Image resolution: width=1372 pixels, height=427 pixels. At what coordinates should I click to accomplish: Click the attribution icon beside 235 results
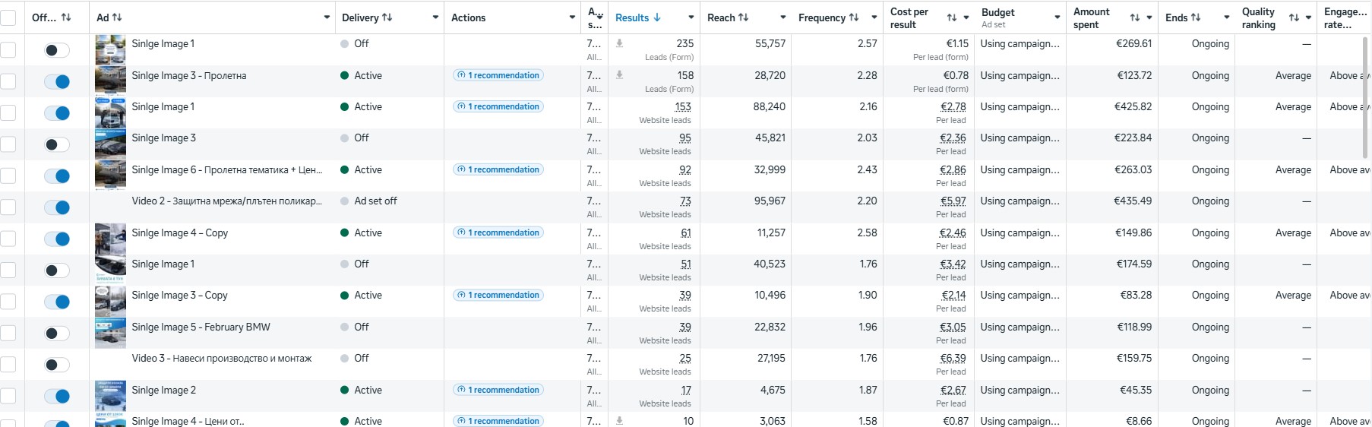coord(620,43)
